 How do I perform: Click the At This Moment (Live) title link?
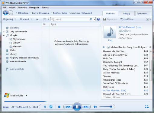click(x=130, y=27)
